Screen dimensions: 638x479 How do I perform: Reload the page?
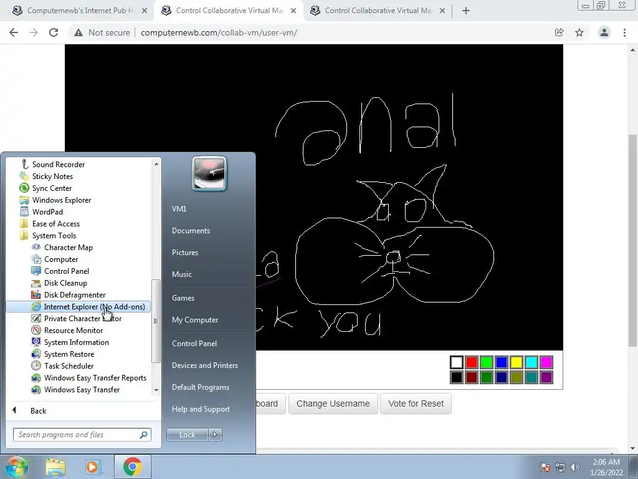[x=54, y=32]
